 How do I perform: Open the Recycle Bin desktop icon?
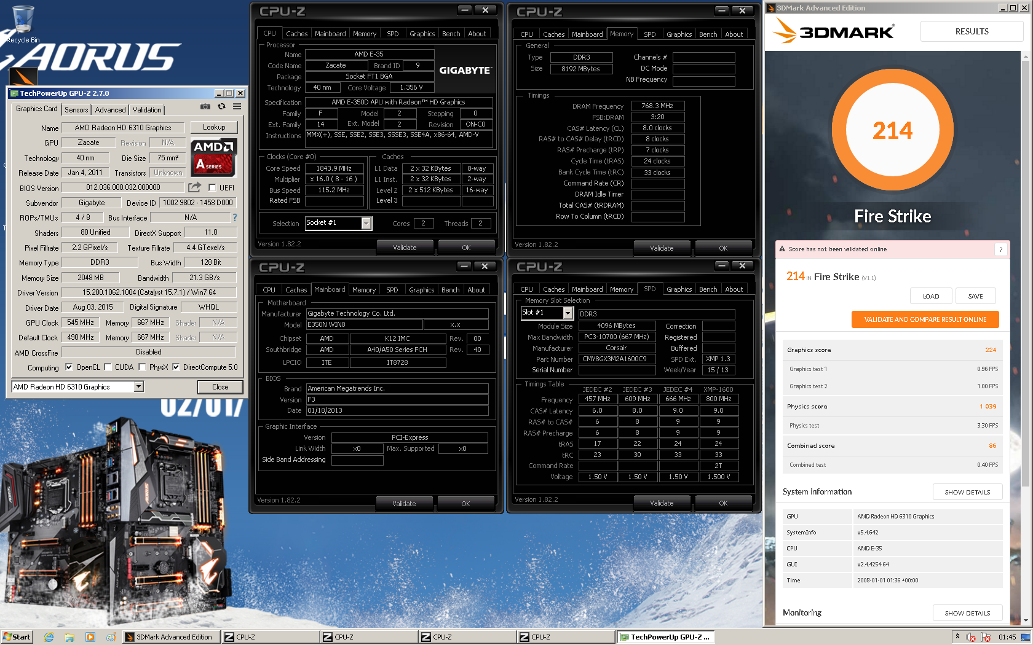(x=23, y=23)
